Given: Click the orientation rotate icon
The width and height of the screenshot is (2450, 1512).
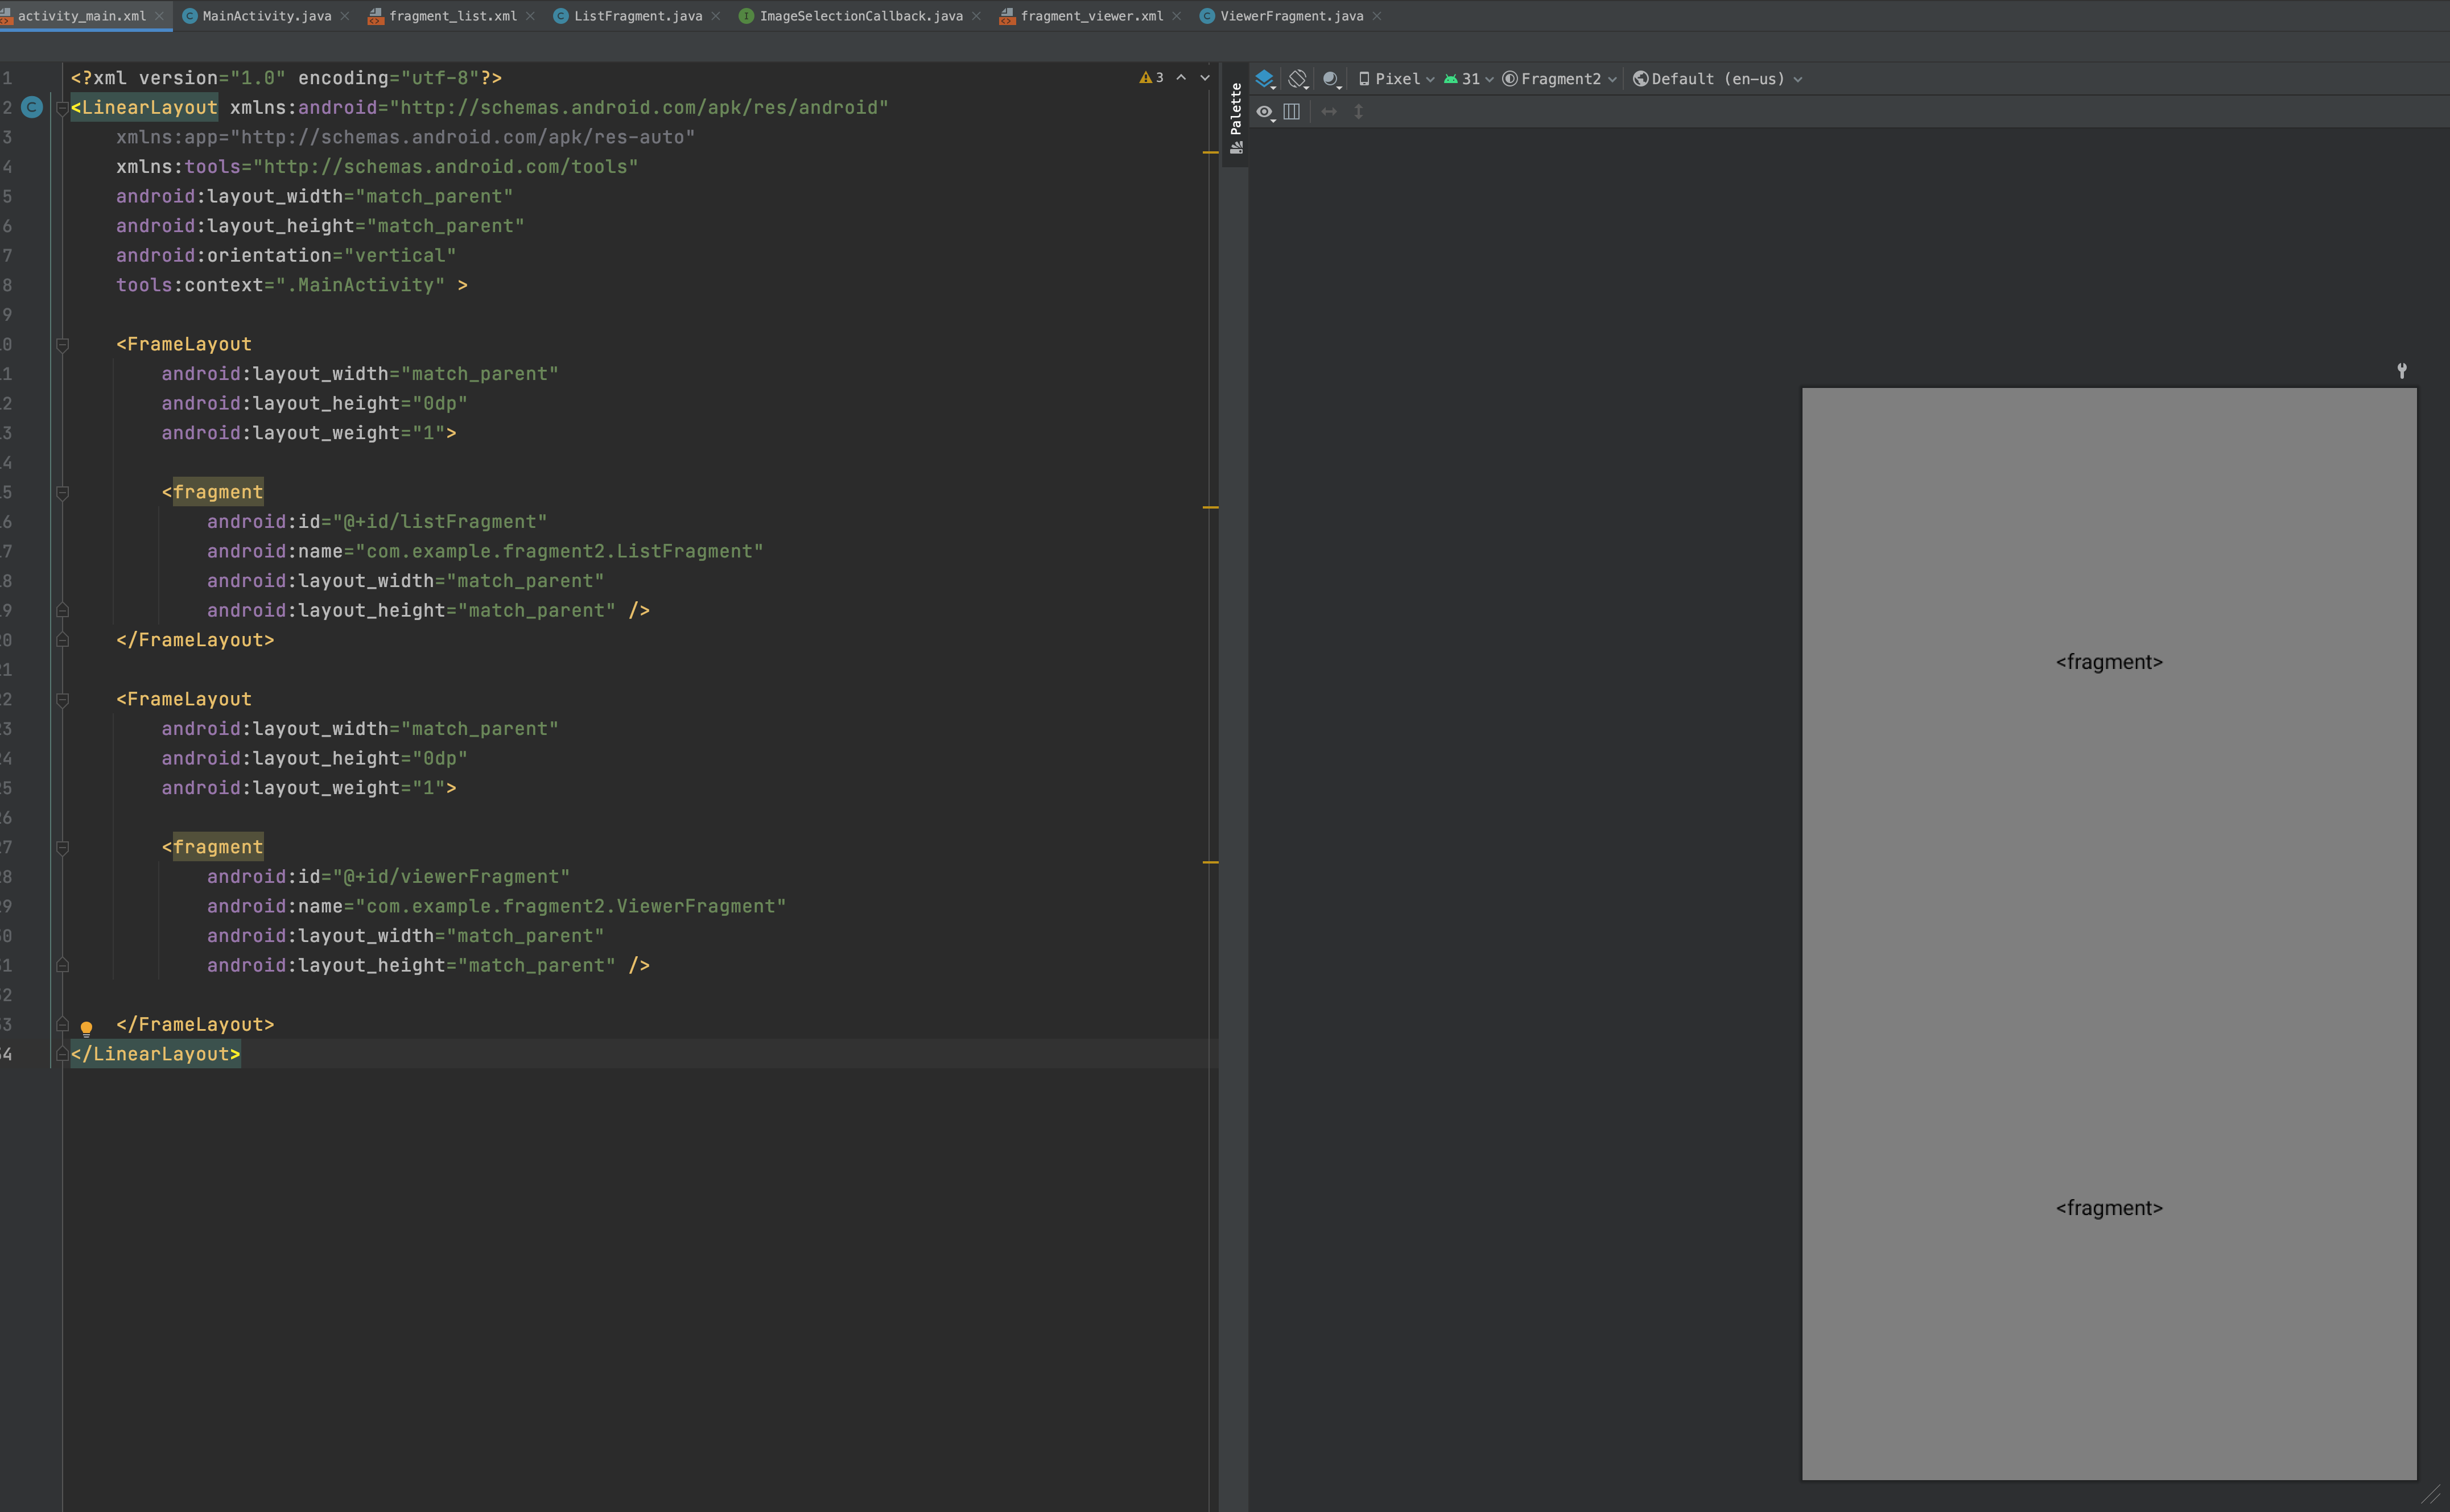Looking at the screenshot, I should point(1298,78).
